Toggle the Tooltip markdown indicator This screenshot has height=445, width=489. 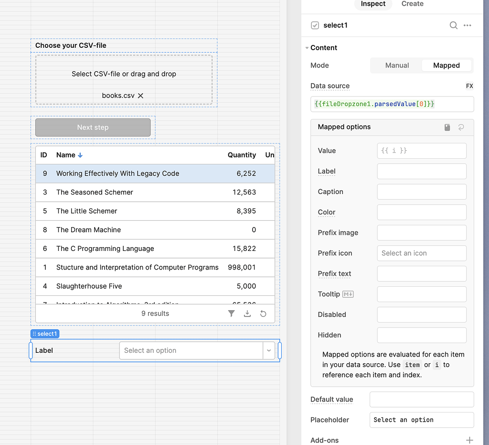[348, 294]
